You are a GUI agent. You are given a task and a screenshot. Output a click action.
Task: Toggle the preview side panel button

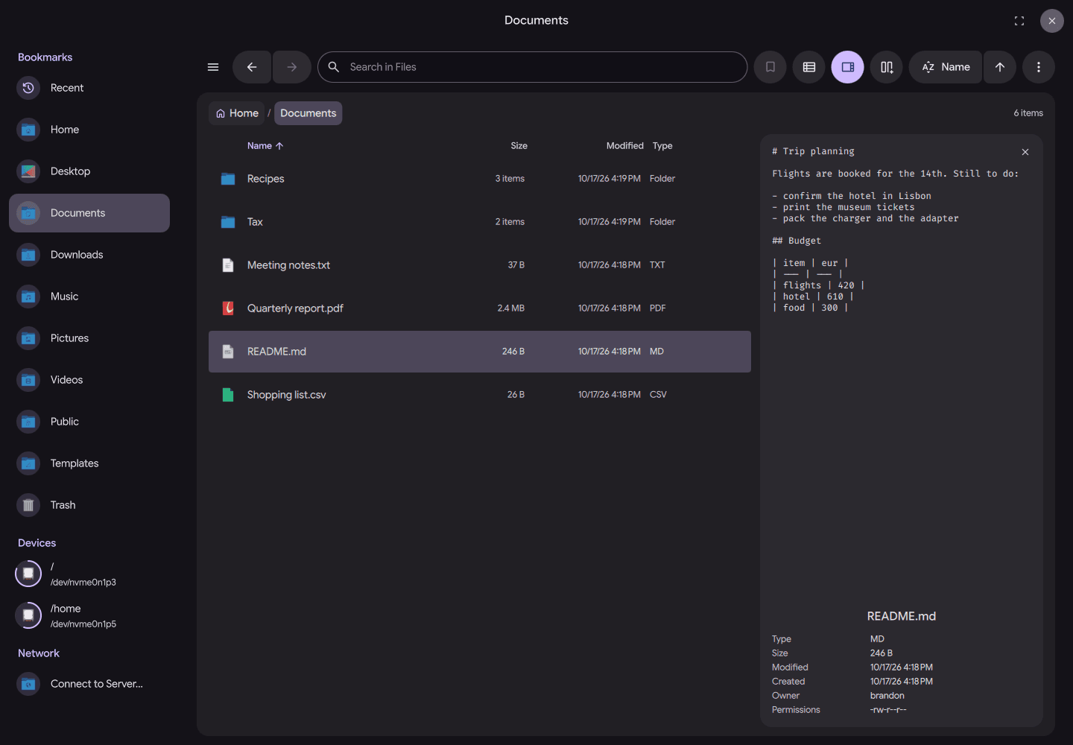click(x=848, y=67)
